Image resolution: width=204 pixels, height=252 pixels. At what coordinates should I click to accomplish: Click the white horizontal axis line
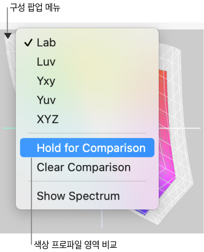click(x=180, y=128)
